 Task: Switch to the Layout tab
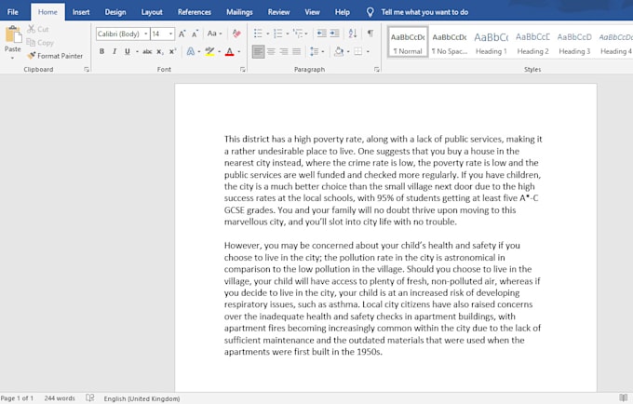click(x=152, y=12)
